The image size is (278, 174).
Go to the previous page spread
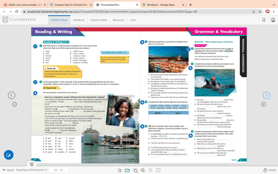click(11, 95)
